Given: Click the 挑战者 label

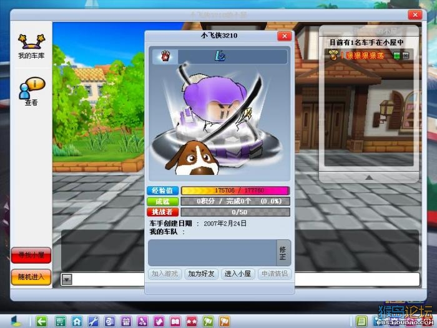Looking at the screenshot, I should click(163, 212).
